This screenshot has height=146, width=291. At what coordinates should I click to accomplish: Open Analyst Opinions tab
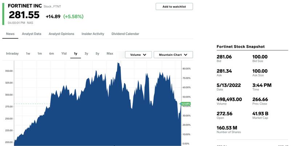pyautogui.click(x=61, y=34)
